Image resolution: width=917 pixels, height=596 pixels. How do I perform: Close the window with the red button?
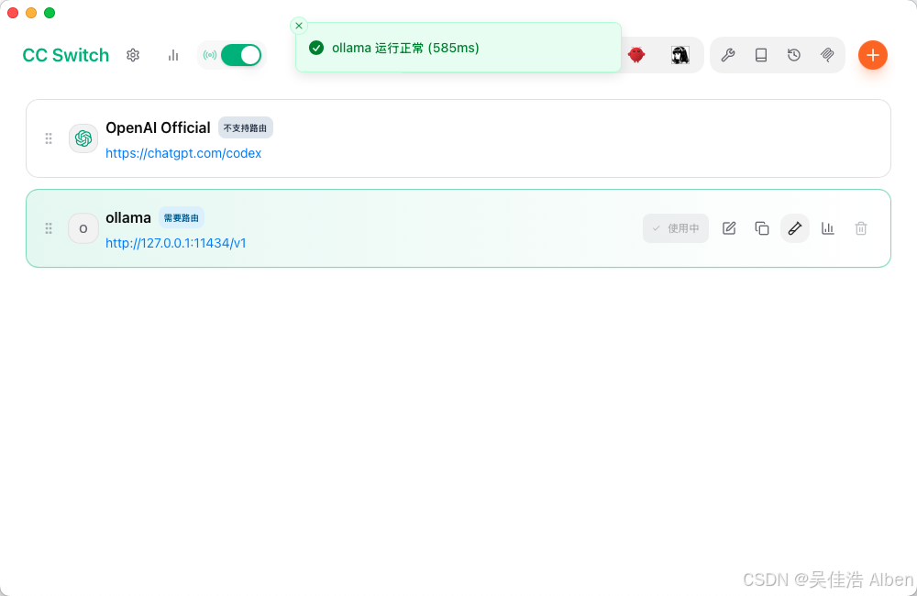(13, 13)
